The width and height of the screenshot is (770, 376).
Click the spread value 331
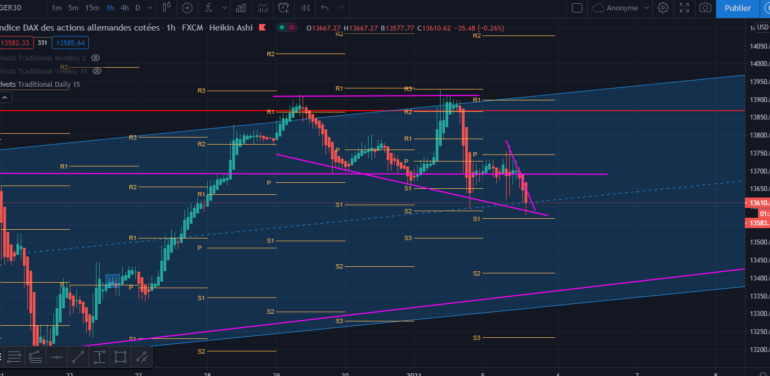[43, 43]
